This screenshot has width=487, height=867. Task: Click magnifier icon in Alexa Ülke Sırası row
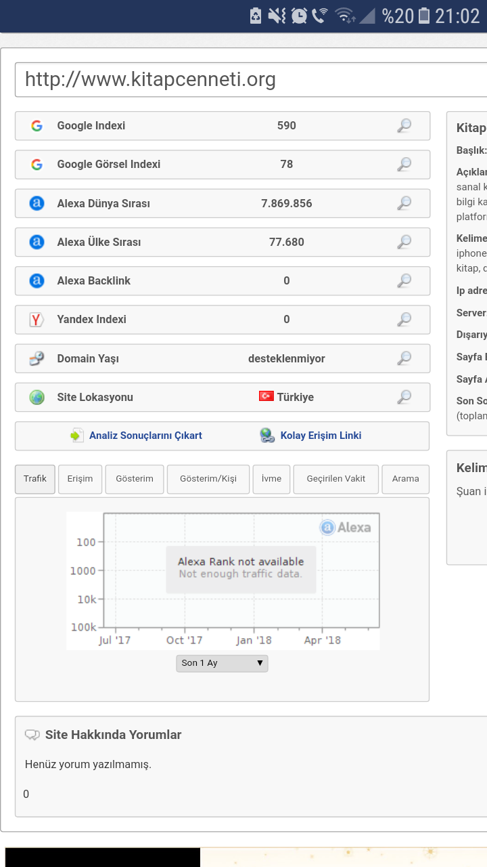pyautogui.click(x=404, y=242)
